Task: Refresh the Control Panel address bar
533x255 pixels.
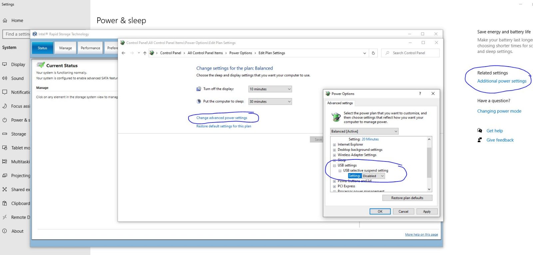Action: pyautogui.click(x=373, y=53)
